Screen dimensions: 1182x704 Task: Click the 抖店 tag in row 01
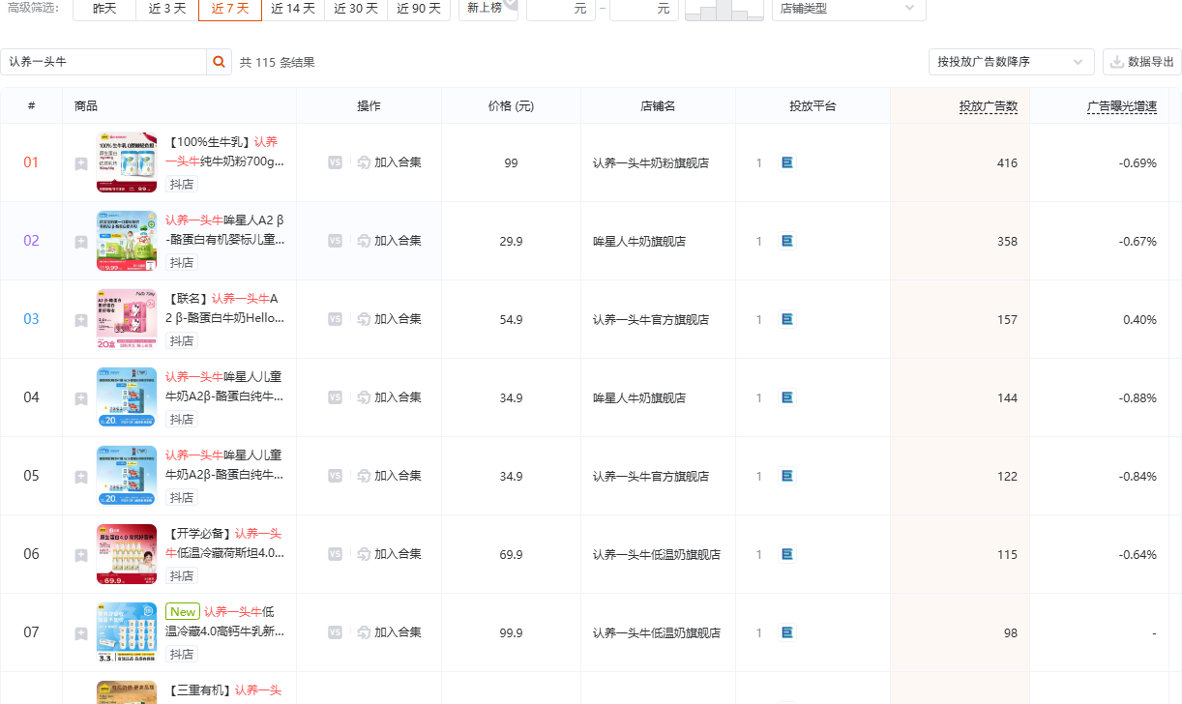coord(182,184)
